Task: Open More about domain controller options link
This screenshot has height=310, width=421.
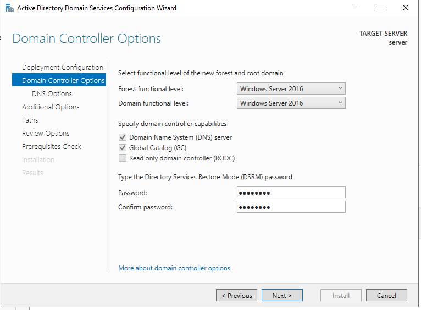Action: coord(174,268)
